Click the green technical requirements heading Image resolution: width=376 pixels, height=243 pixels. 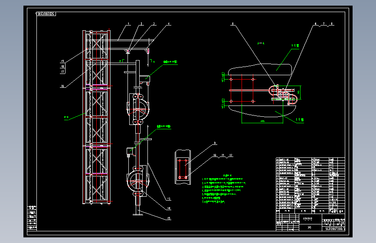click(227, 176)
